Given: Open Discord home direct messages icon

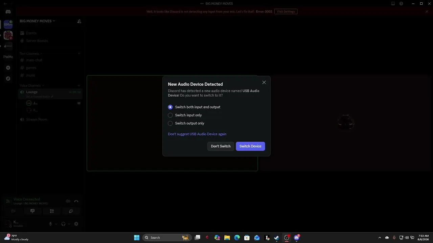Looking at the screenshot, I should pyautogui.click(x=8, y=11).
